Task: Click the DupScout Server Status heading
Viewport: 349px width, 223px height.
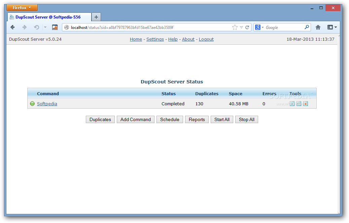Action: [172, 82]
